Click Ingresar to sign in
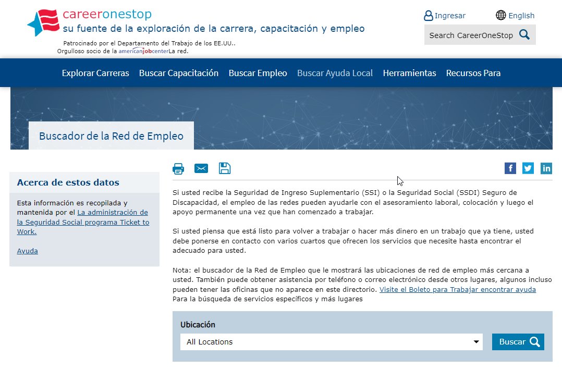 tap(449, 15)
